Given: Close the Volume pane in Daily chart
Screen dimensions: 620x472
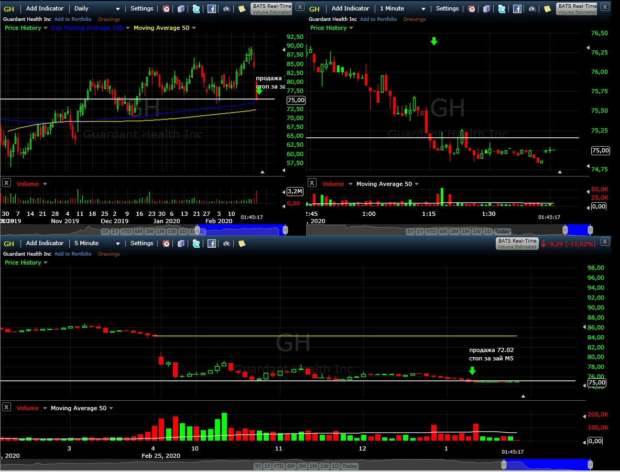Looking at the screenshot, I should 6,183.
